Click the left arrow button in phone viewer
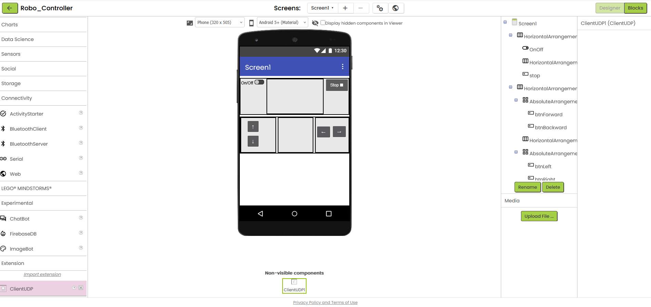The width and height of the screenshot is (651, 307). (323, 132)
